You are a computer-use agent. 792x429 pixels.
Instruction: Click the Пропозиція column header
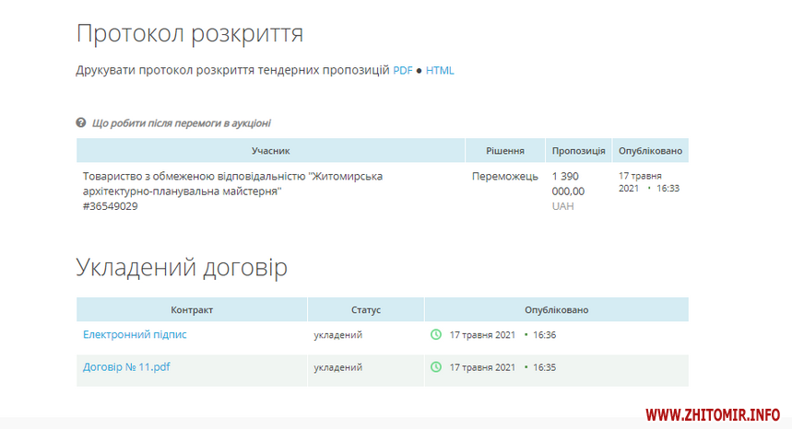pyautogui.click(x=578, y=150)
